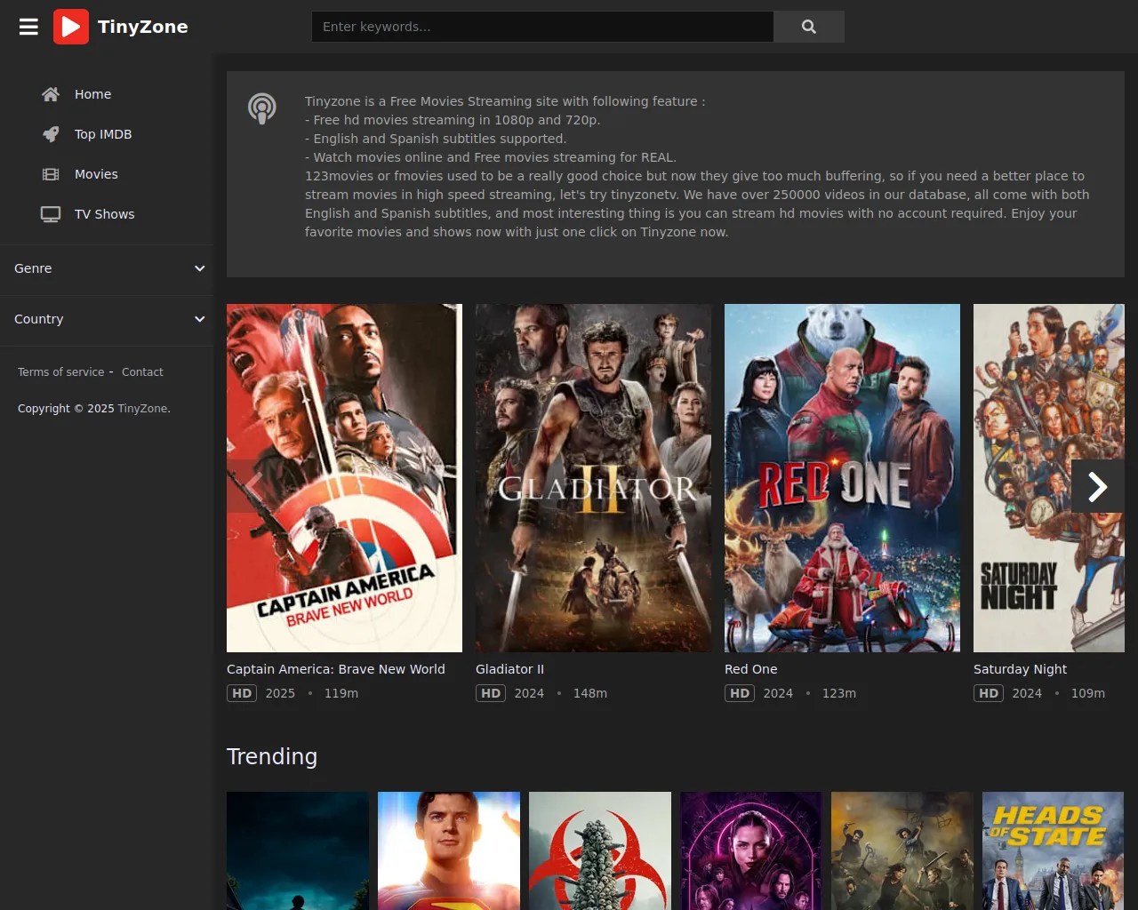This screenshot has height=910, width=1138.
Task: Click the TinyZone play logo
Action: (71, 27)
